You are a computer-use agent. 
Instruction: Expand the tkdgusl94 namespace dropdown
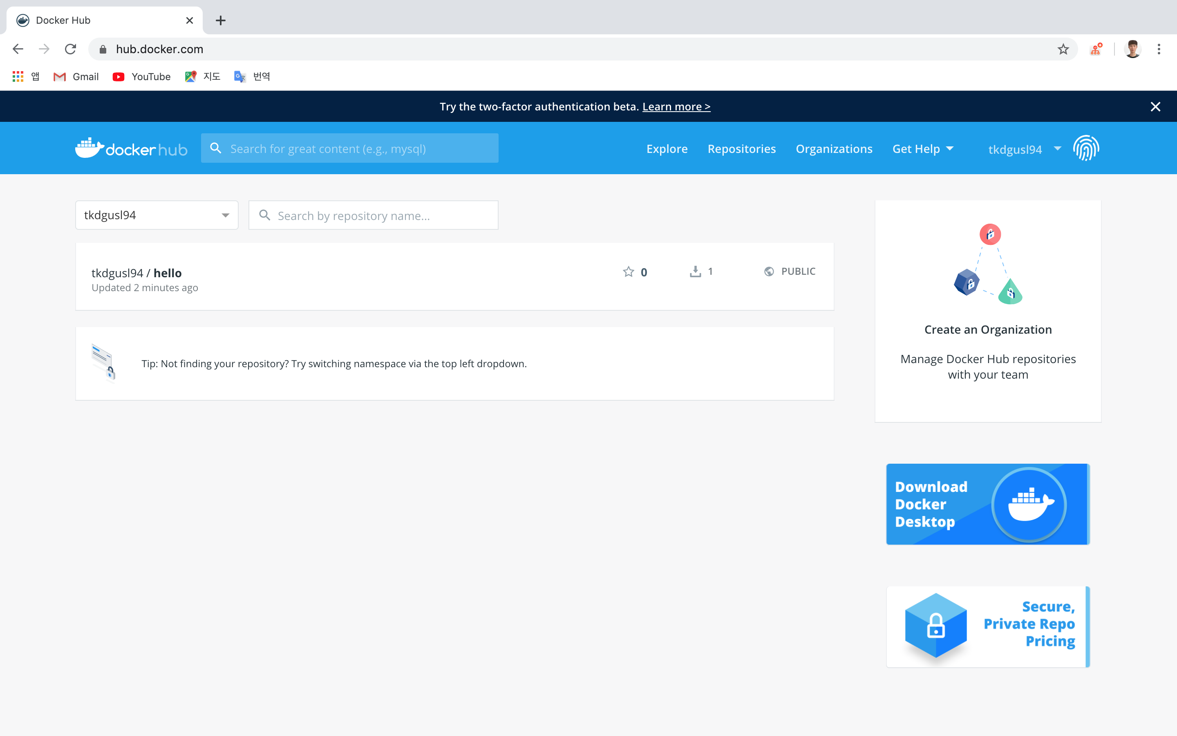pos(225,215)
